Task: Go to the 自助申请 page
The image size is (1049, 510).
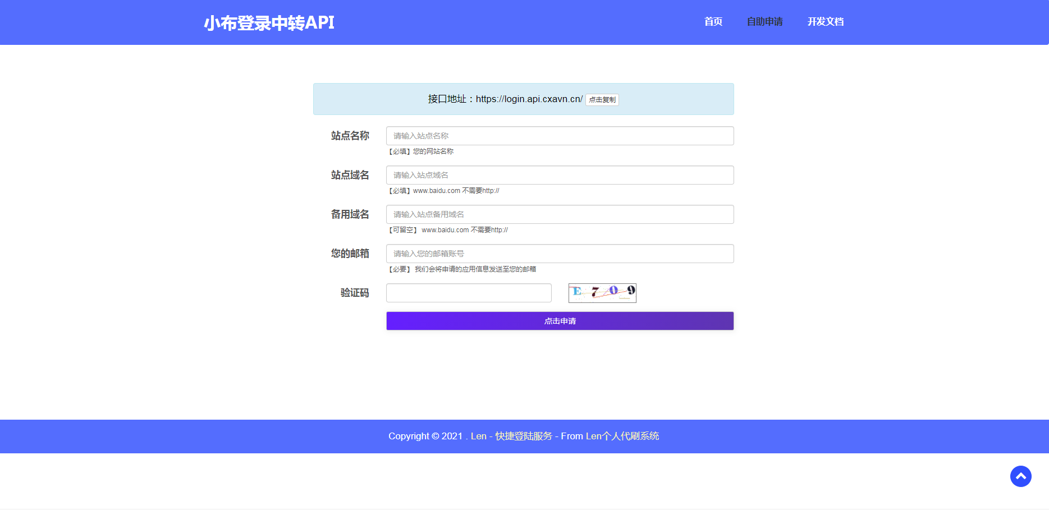Action: (764, 22)
